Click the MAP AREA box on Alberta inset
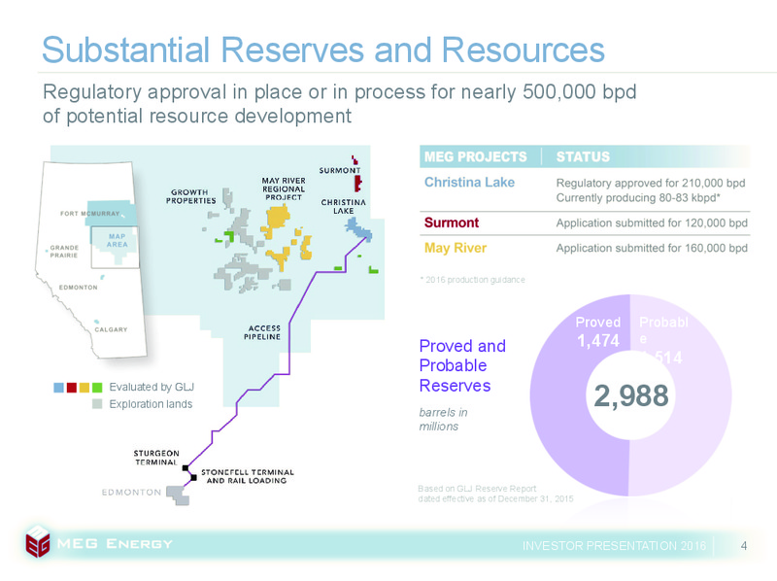The width and height of the screenshot is (777, 581). [115, 247]
